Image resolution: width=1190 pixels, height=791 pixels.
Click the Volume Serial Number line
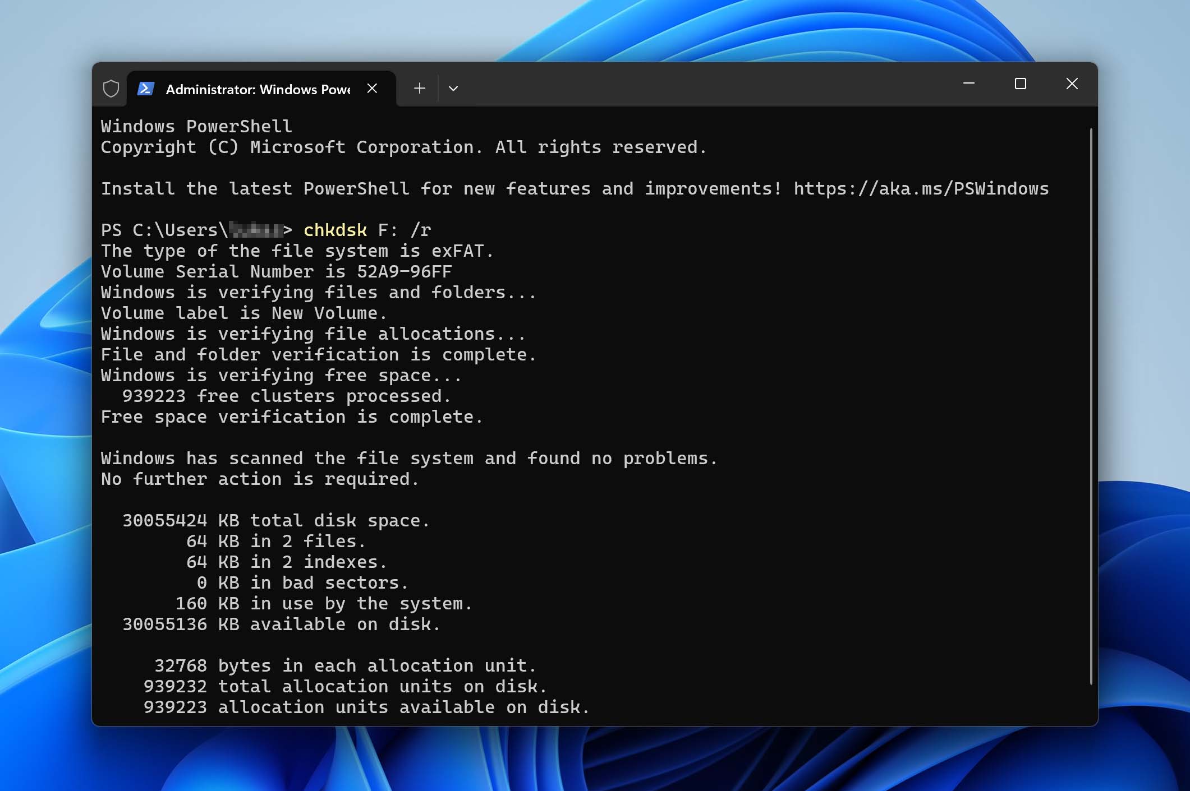276,271
